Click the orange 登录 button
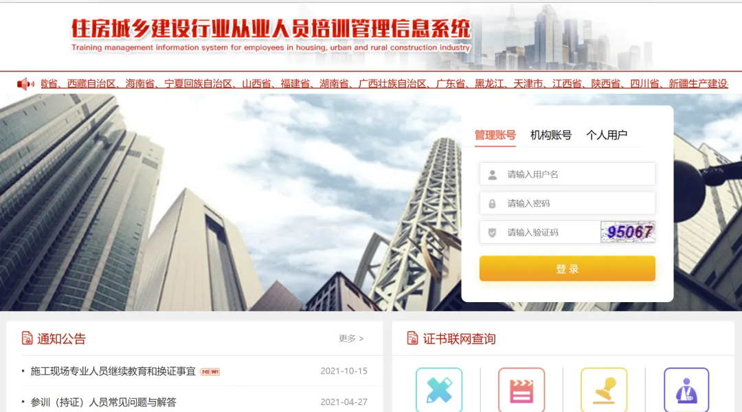The image size is (742, 412). [x=567, y=268]
